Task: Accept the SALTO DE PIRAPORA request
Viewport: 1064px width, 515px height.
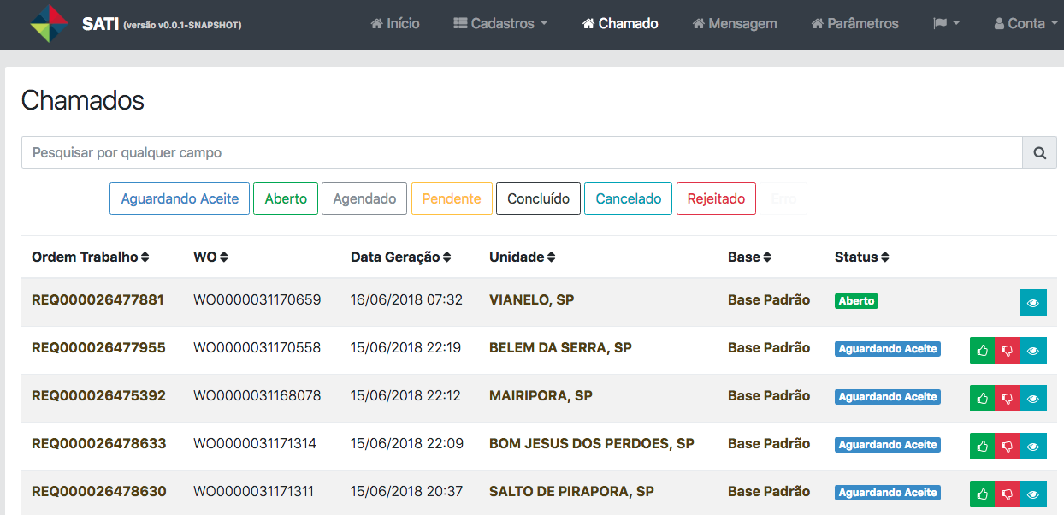Action: [983, 494]
